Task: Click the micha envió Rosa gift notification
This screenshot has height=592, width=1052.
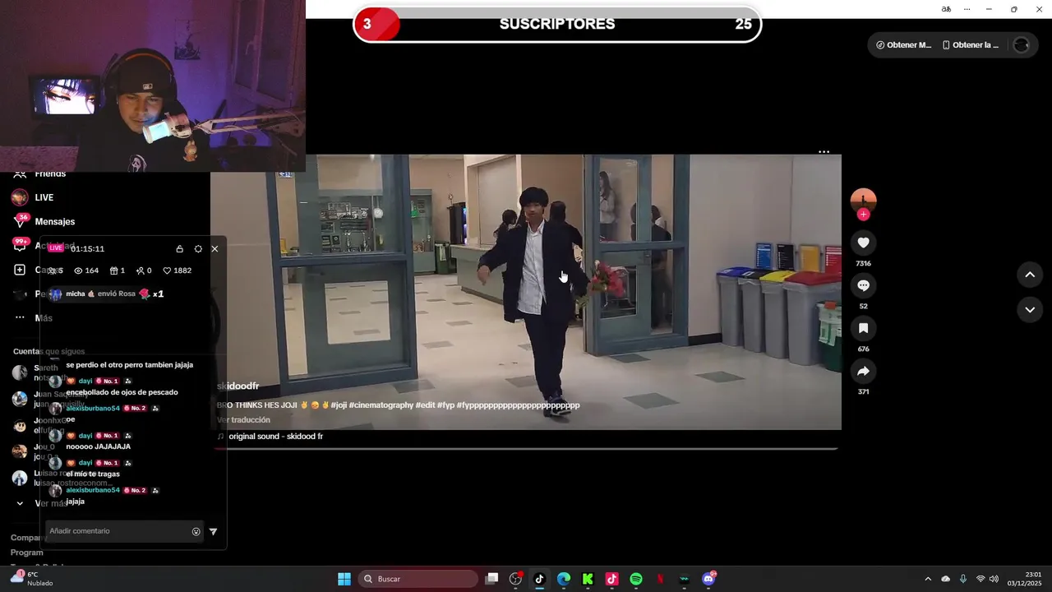Action: pyautogui.click(x=107, y=294)
